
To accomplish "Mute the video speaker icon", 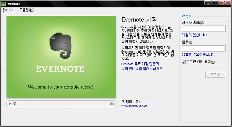I will tap(112, 104).
